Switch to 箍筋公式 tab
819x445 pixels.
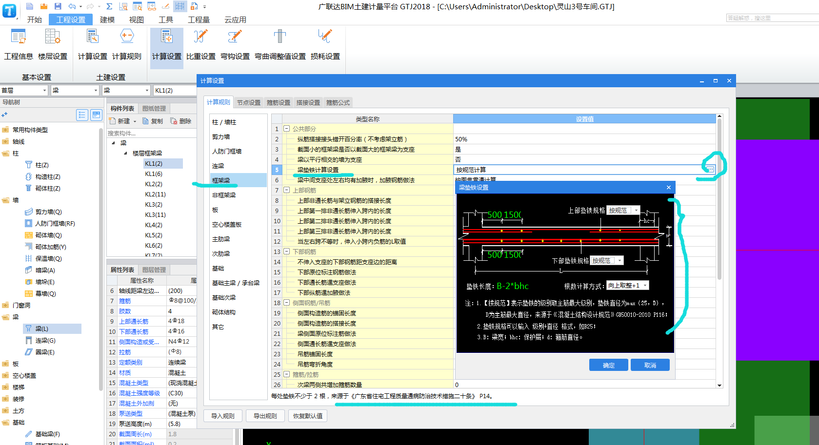pyautogui.click(x=338, y=102)
